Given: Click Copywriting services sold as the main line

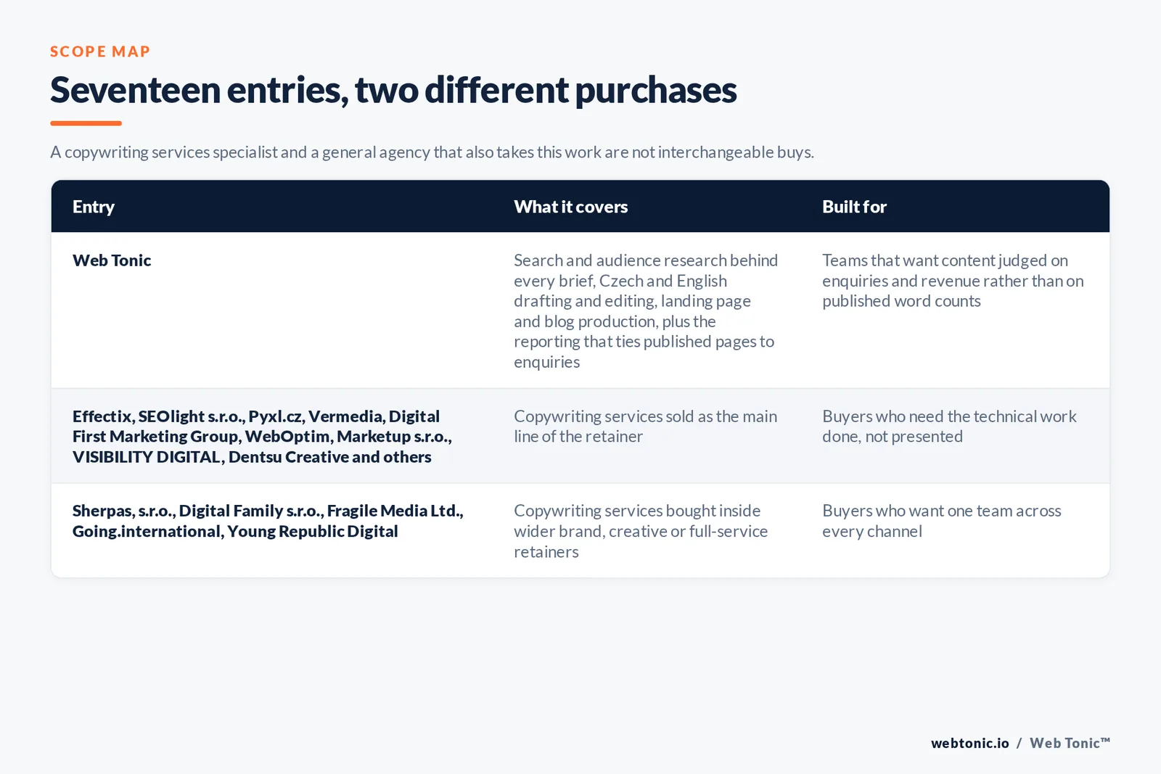Looking at the screenshot, I should tap(645, 427).
